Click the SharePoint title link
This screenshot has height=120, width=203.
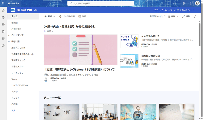coord(13,3)
